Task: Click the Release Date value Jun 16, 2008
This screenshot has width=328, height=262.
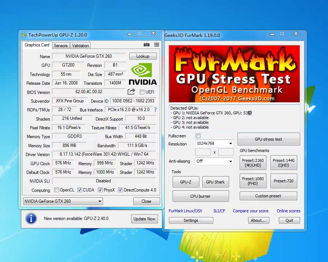Action: [66, 83]
